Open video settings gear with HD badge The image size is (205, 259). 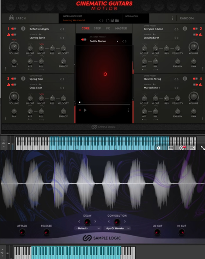pyautogui.click(x=182, y=148)
